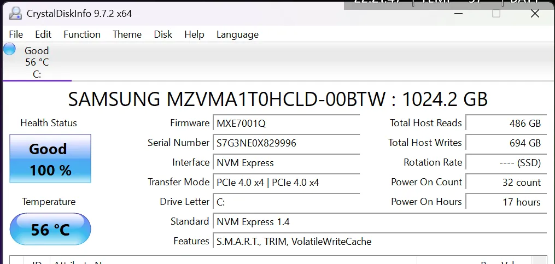Open the Disk menu
Image resolution: width=555 pixels, height=264 pixels.
coord(163,34)
